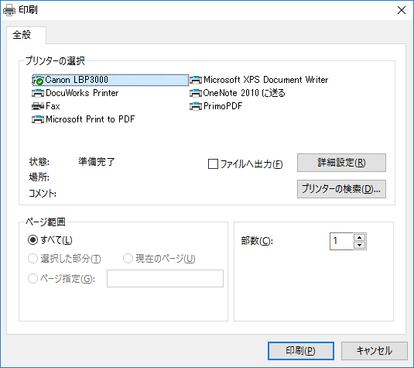Click the DocuWorks Printer name text

point(82,93)
